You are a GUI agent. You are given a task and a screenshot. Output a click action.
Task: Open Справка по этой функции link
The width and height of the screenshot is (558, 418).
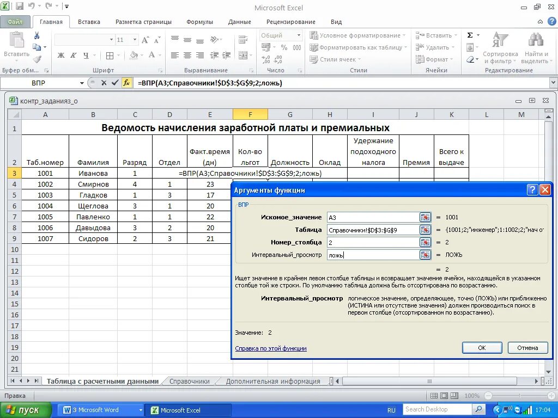click(x=271, y=348)
